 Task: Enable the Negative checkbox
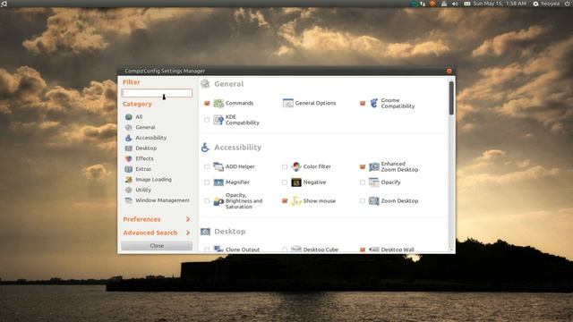pos(285,182)
